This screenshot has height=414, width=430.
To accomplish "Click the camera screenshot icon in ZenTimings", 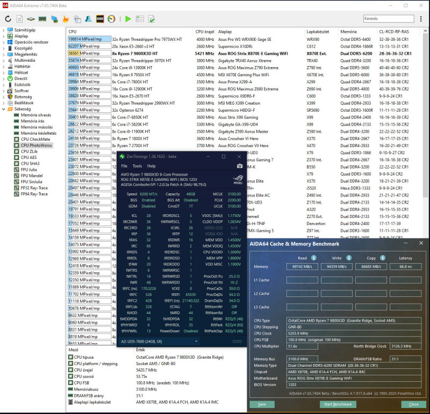I will [x=239, y=166].
